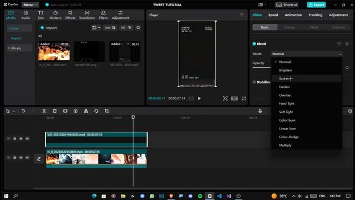Click the microphone record voiceover icon
Screen dimensions: 355x200
coord(260,111)
